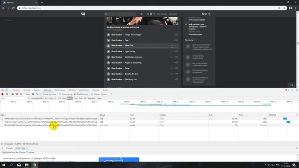Seek in the Bleed Out track progress bar
This screenshot has width=299, height=168.
click(x=145, y=47)
